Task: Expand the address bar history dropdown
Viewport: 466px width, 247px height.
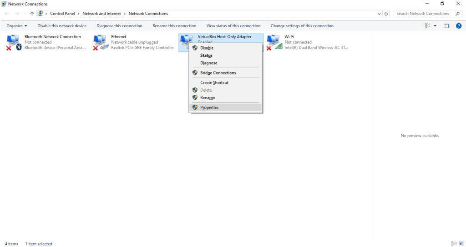Action: [380, 14]
